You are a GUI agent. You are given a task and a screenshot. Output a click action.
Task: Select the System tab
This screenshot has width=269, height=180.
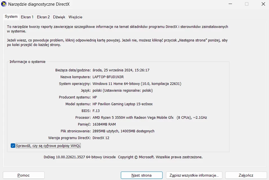(x=11, y=17)
